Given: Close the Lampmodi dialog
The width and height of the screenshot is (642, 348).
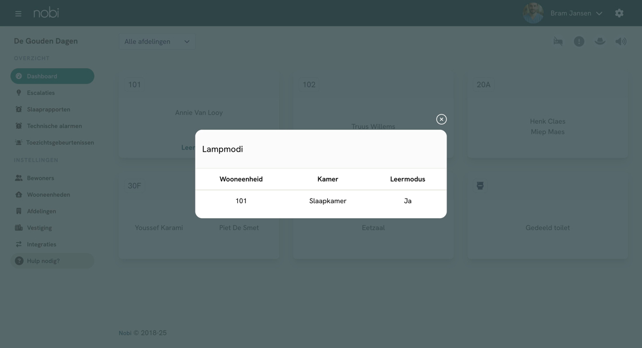Looking at the screenshot, I should [x=441, y=119].
